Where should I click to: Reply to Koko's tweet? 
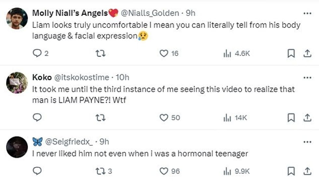point(37,117)
